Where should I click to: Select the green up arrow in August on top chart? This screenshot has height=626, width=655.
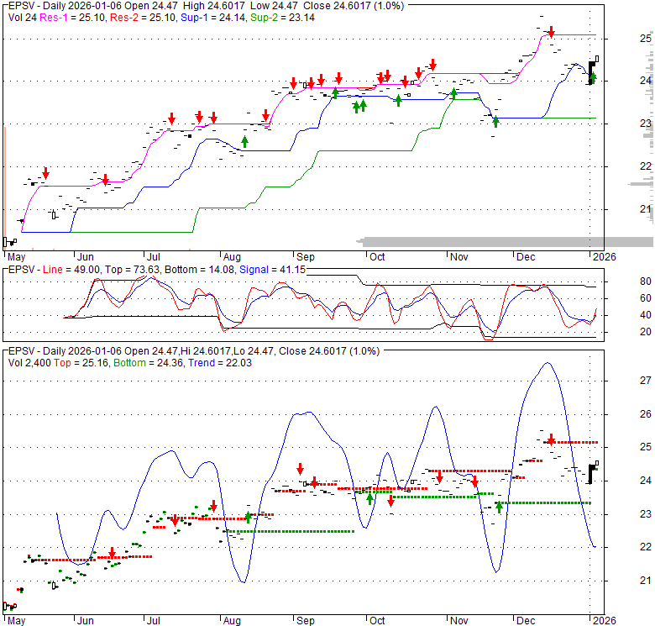pos(244,141)
